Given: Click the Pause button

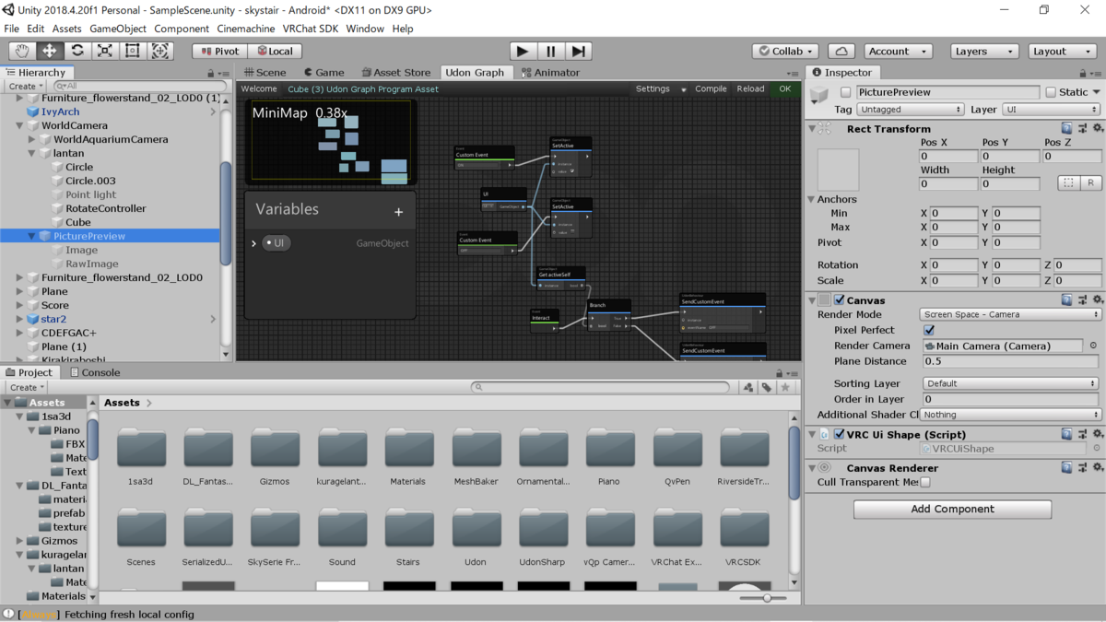Looking at the screenshot, I should (x=550, y=52).
